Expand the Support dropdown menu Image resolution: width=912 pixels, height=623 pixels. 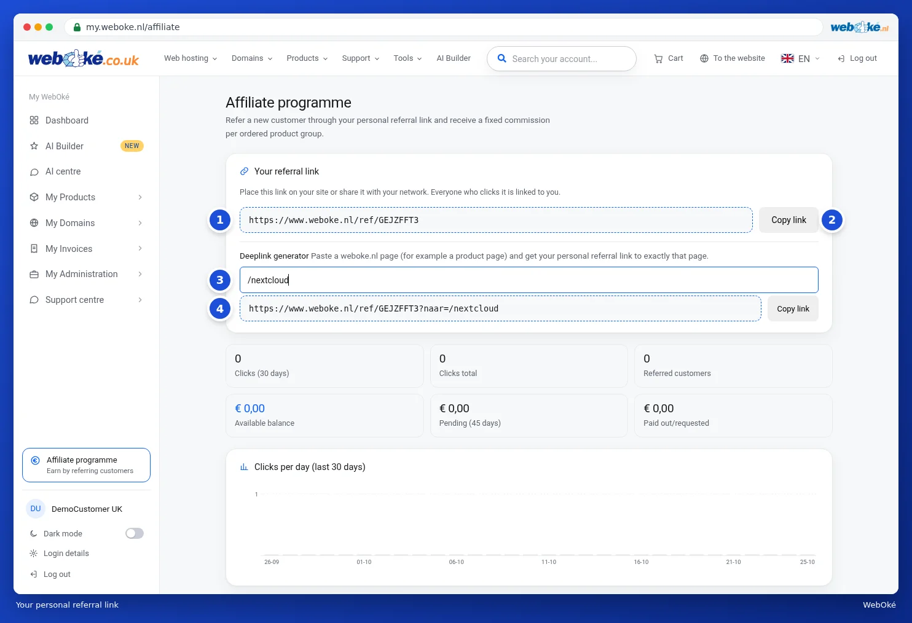point(361,58)
